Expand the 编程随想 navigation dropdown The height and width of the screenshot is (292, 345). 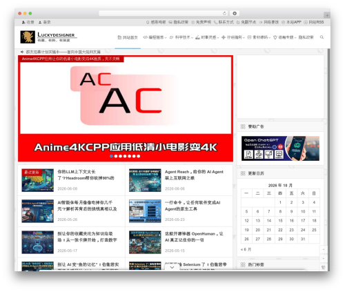click(155, 37)
